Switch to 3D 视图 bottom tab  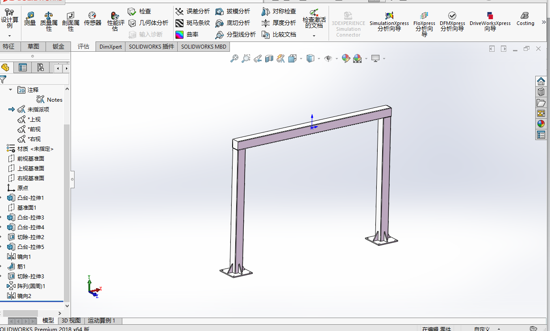tap(71, 320)
